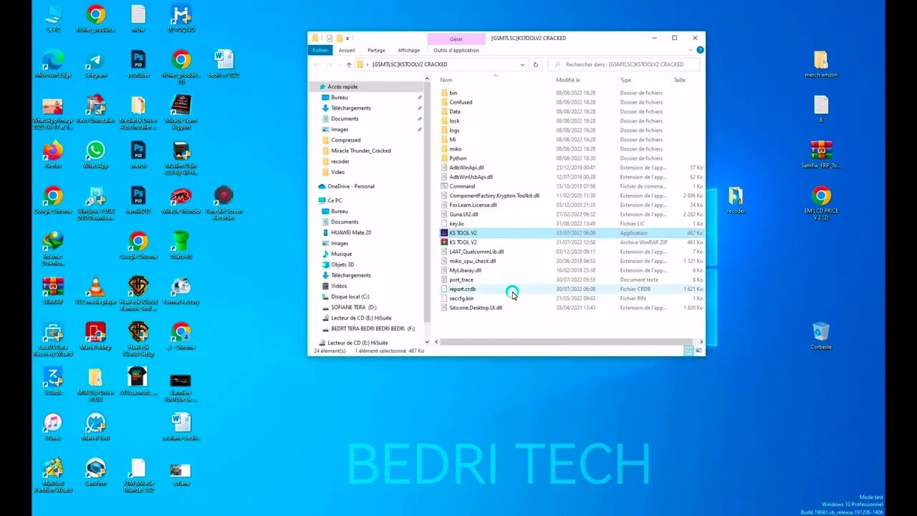Click the Explorer help question mark icon

point(700,50)
